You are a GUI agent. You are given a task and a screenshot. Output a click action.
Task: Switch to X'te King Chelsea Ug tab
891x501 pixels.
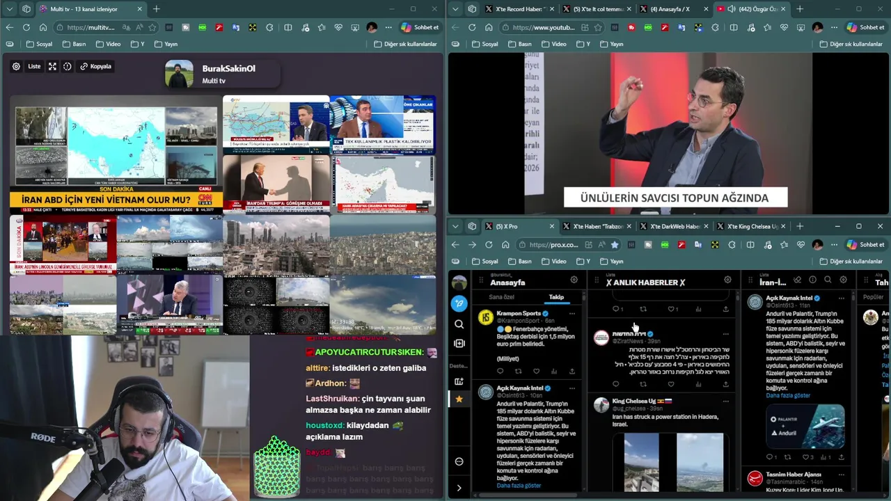tap(752, 226)
